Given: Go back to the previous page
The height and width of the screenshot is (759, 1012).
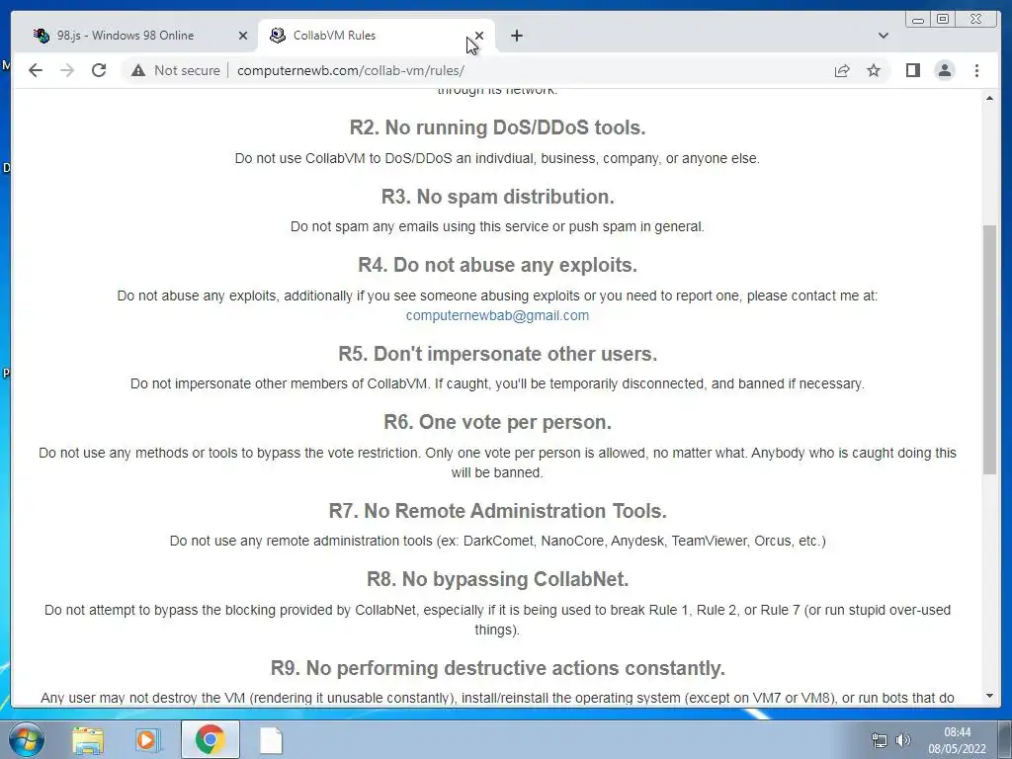Looking at the screenshot, I should pyautogui.click(x=36, y=70).
